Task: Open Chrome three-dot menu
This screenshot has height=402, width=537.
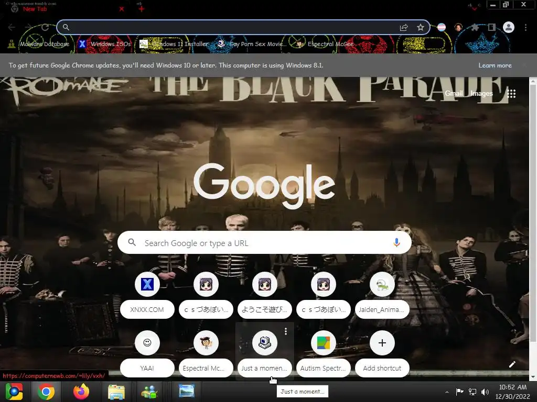Action: coord(525,27)
